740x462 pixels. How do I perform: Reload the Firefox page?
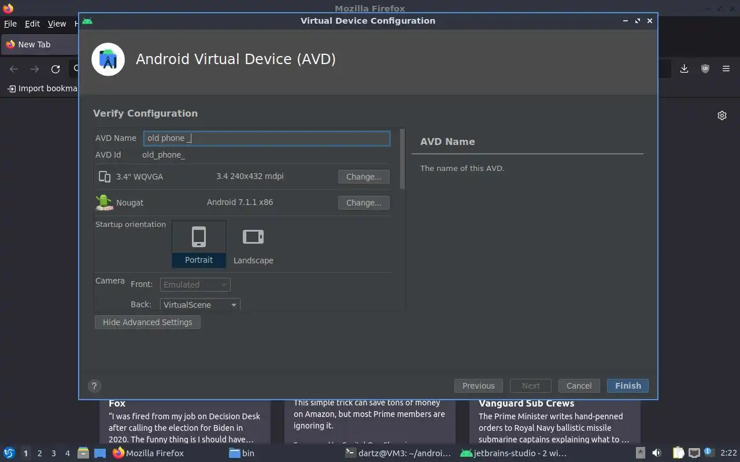point(55,69)
